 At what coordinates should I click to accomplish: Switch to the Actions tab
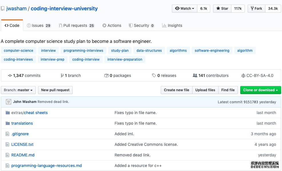pyautogui.click(x=112, y=25)
